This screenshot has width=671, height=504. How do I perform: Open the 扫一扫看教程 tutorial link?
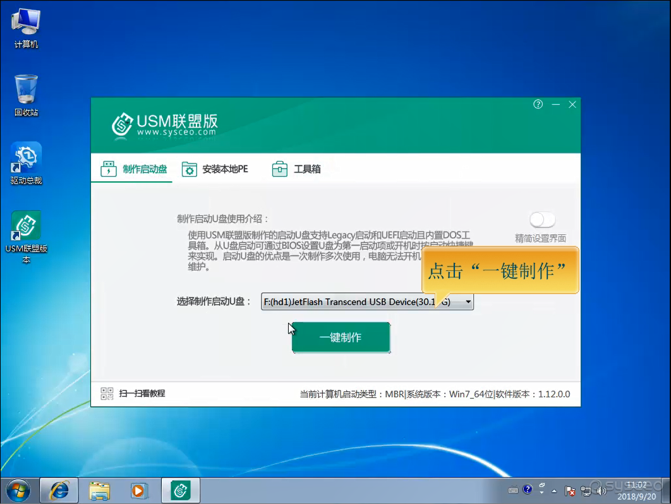coord(142,393)
